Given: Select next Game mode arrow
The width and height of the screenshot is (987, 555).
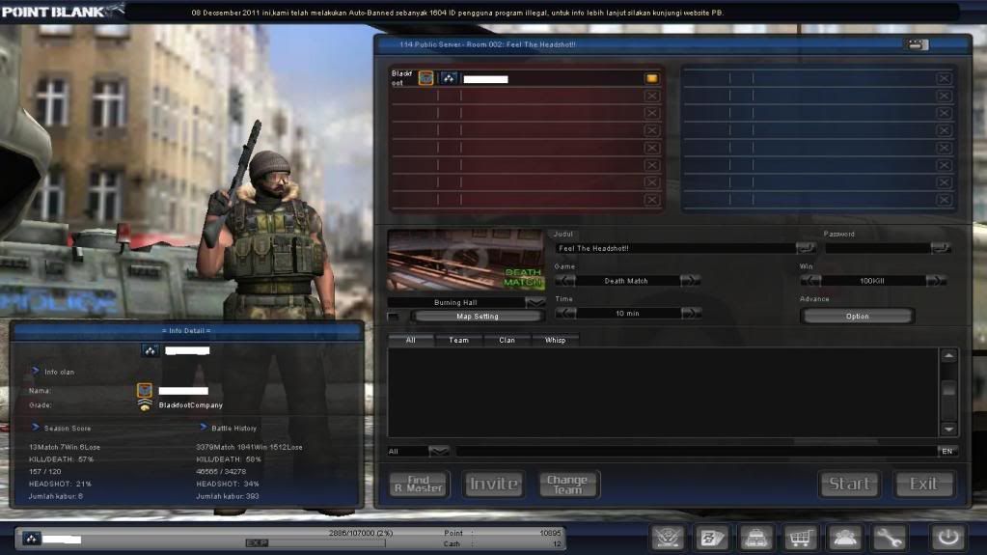Looking at the screenshot, I should [691, 280].
